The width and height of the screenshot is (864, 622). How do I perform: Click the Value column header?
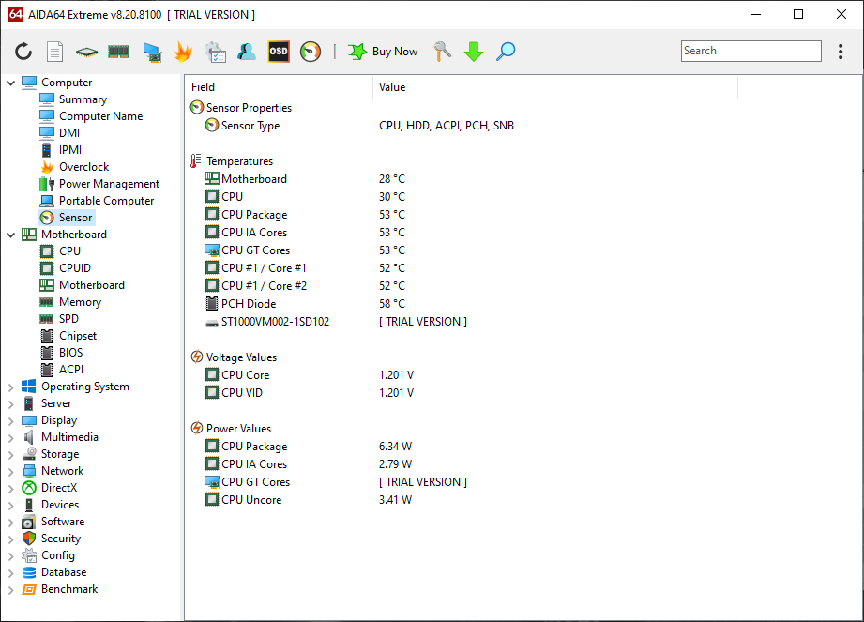coord(392,87)
